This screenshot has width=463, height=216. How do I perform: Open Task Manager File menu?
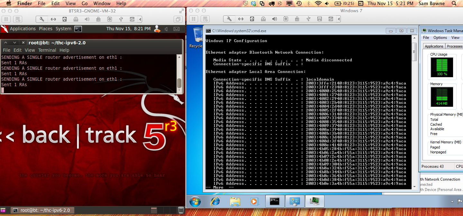click(426, 38)
